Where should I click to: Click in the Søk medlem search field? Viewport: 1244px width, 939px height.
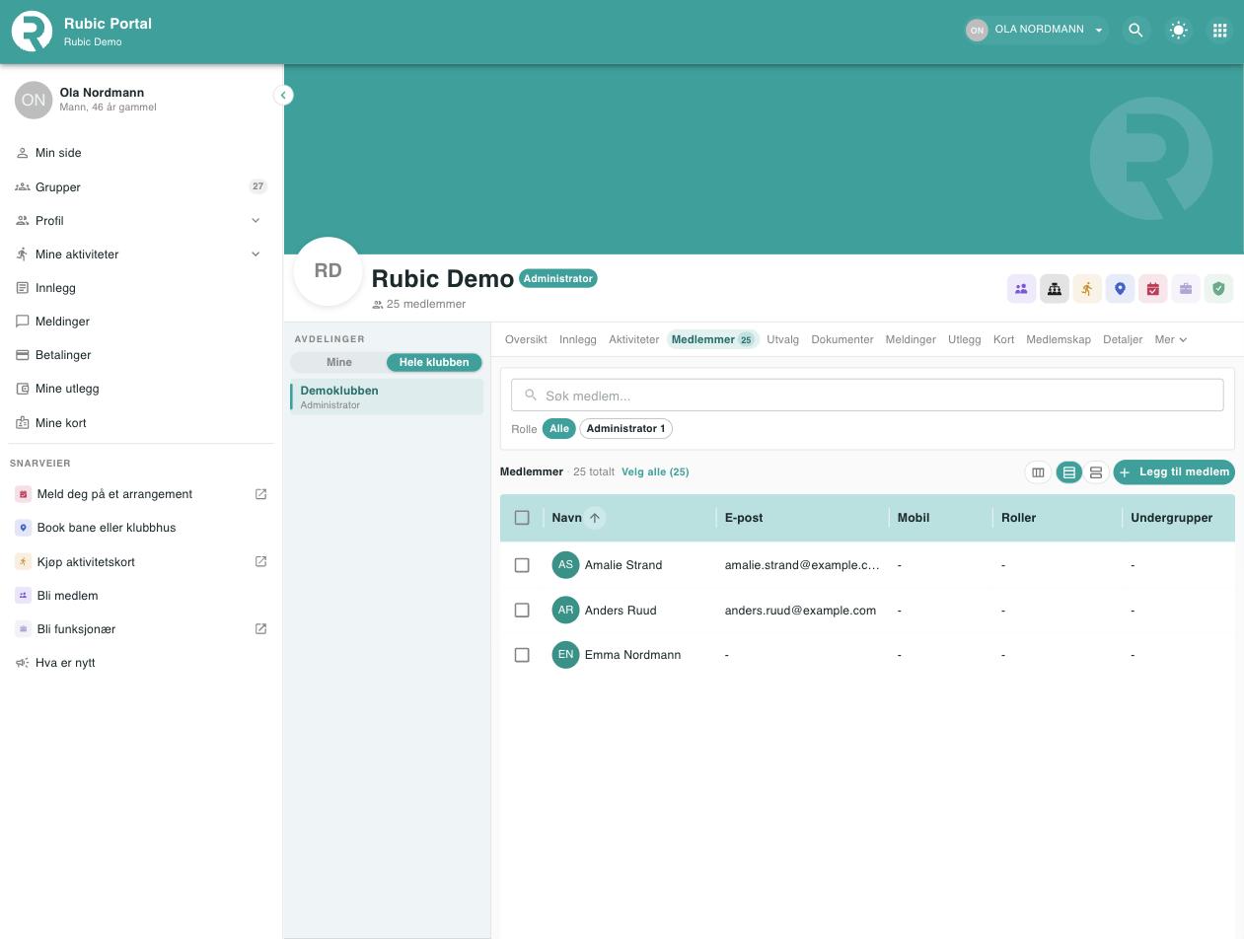(867, 396)
